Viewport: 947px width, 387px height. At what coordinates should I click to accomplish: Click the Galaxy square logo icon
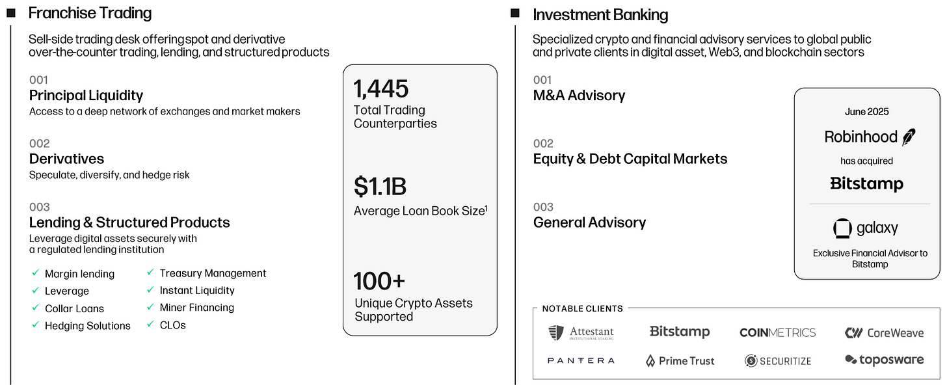(843, 228)
